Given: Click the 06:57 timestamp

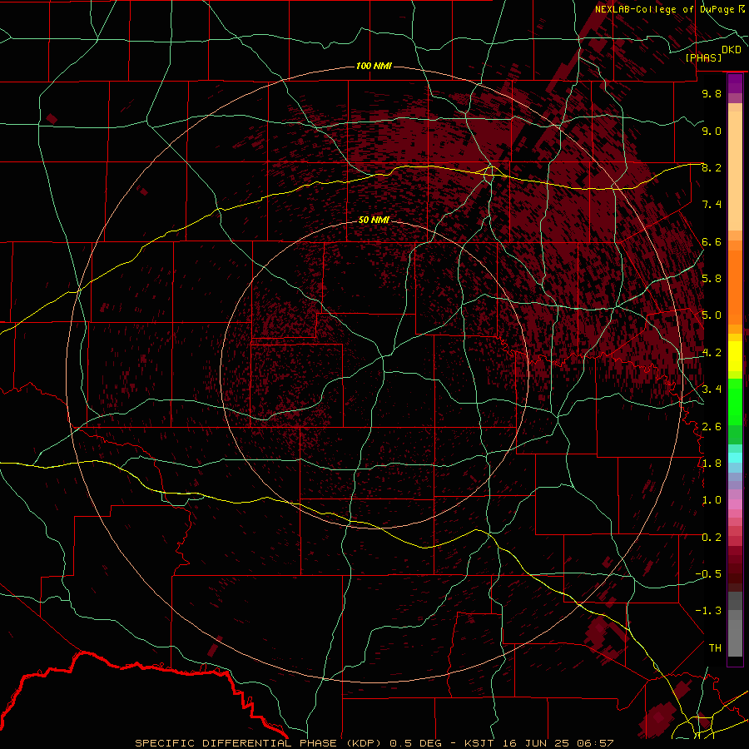Looking at the screenshot, I should 595,743.
